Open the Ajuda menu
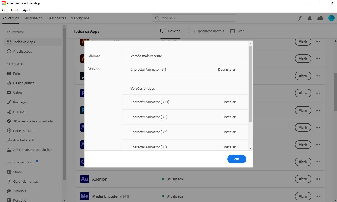The height and width of the screenshot is (202, 337). tap(27, 10)
